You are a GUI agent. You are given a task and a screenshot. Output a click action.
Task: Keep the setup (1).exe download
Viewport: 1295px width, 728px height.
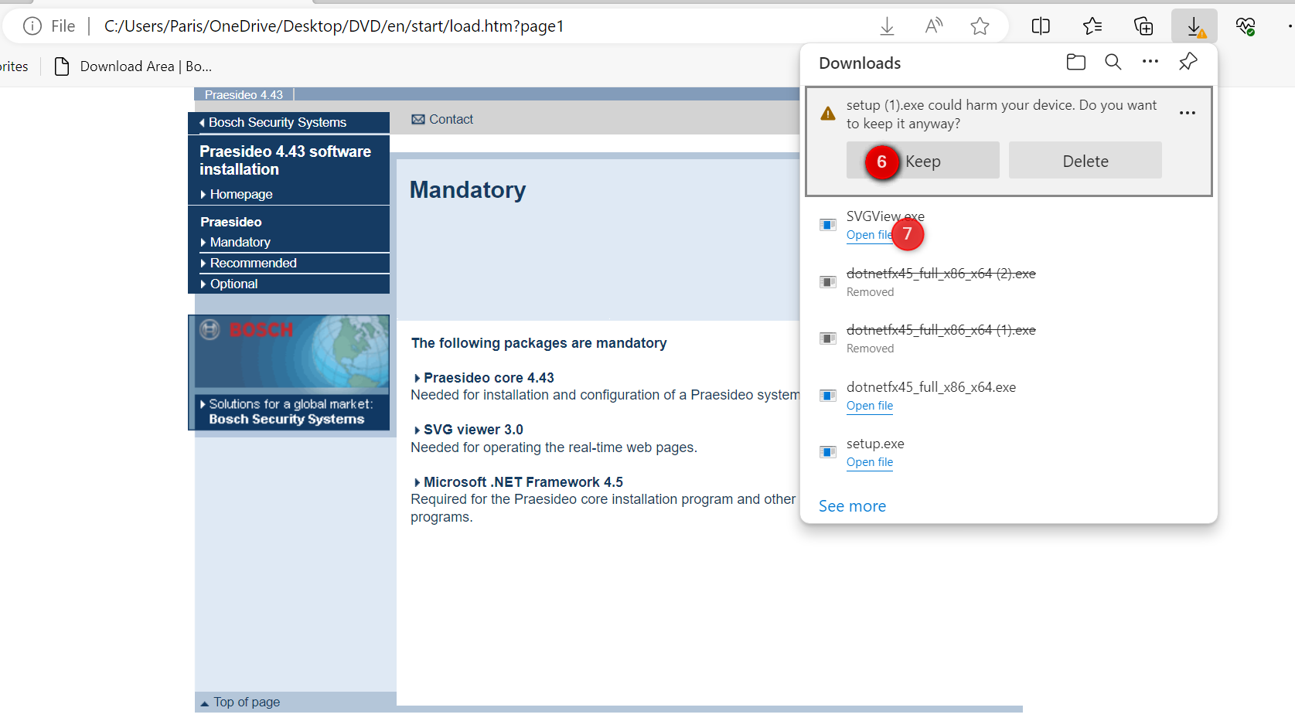[x=922, y=161]
